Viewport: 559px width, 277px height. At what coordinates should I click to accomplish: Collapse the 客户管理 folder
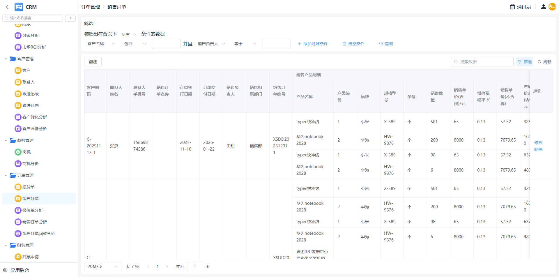(6, 59)
